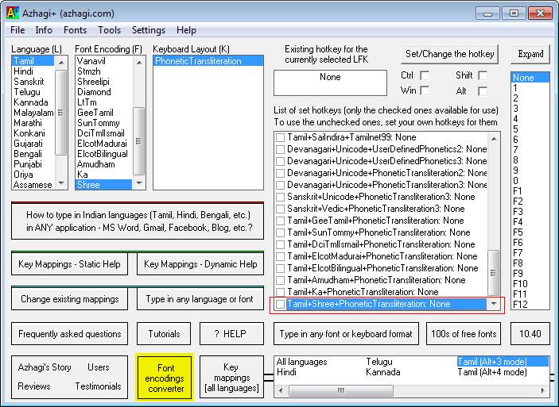
Task: Click right arrow of bottom horizontal scrollbar
Action: [x=543, y=390]
